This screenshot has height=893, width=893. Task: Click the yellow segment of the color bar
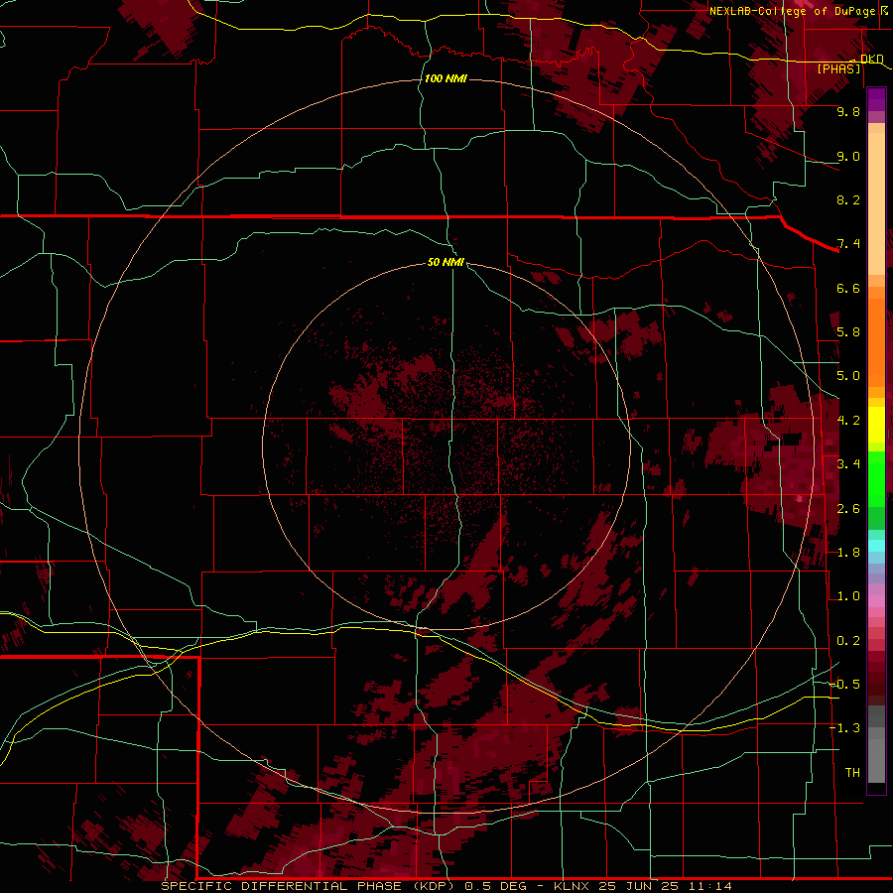pyautogui.click(x=876, y=425)
